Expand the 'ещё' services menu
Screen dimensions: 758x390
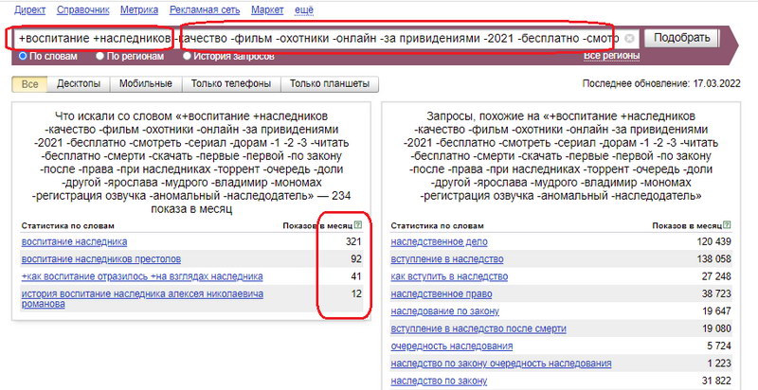(x=305, y=9)
